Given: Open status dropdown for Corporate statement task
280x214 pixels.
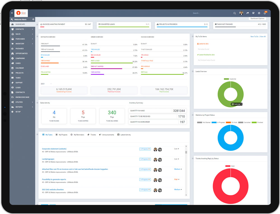Looking at the screenshot, I should [x=145, y=149].
